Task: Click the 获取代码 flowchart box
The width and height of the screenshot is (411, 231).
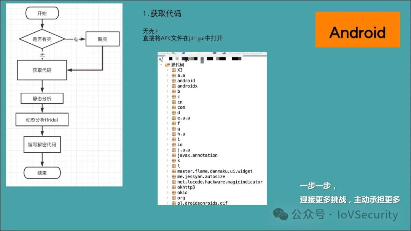Action: pos(42,70)
